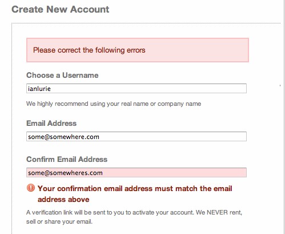This screenshot has width=285, height=234.
Task: Click the pink 'Please correct the following errors' banner
Action: [x=138, y=50]
